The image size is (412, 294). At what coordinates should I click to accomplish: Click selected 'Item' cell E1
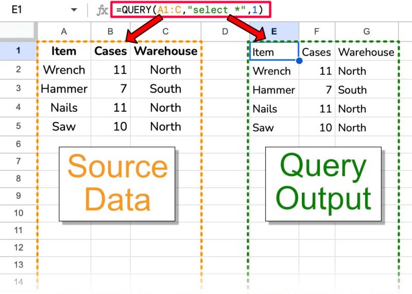(x=274, y=51)
